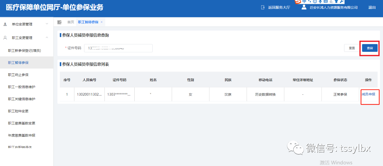Viewport: 383px width, 166px height.
Task: Click the 重置 reset button
Action: point(352,48)
